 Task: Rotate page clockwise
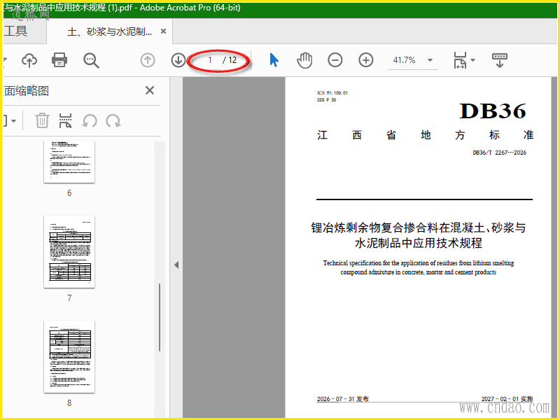[113, 120]
